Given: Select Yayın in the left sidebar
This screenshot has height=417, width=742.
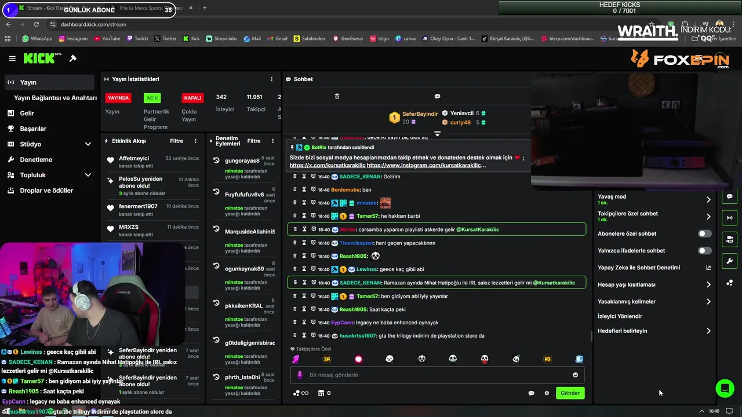Looking at the screenshot, I should [x=49, y=82].
